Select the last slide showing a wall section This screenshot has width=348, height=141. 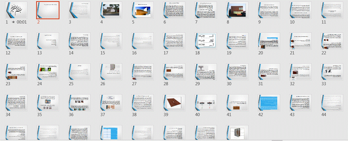(237, 133)
